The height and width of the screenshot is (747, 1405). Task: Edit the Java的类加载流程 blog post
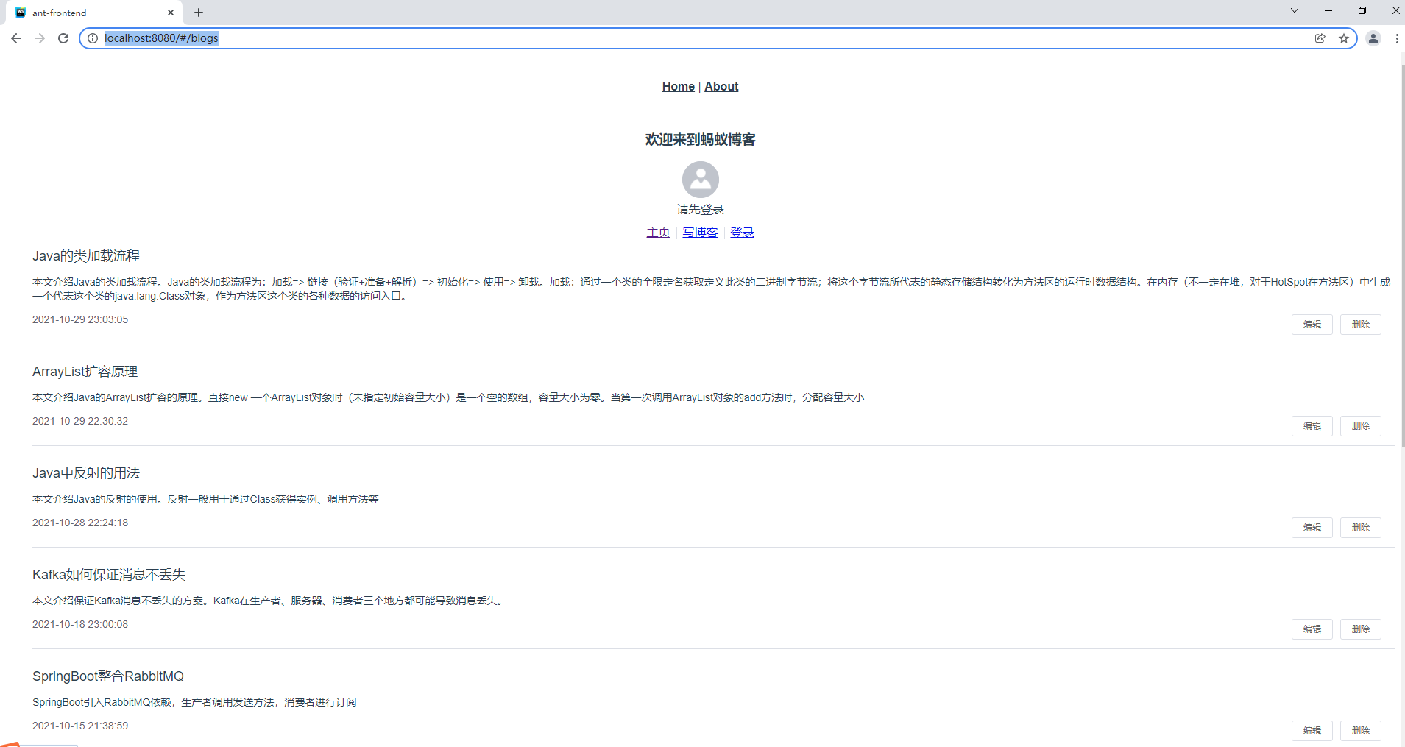coord(1312,324)
